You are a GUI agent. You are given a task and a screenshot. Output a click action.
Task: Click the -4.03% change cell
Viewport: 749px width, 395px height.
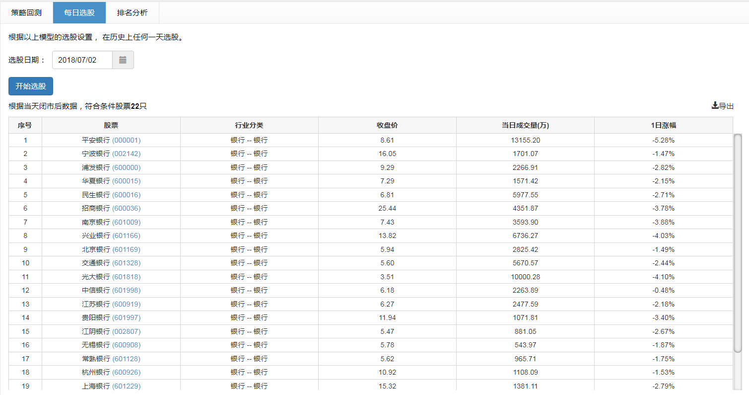tap(663, 236)
